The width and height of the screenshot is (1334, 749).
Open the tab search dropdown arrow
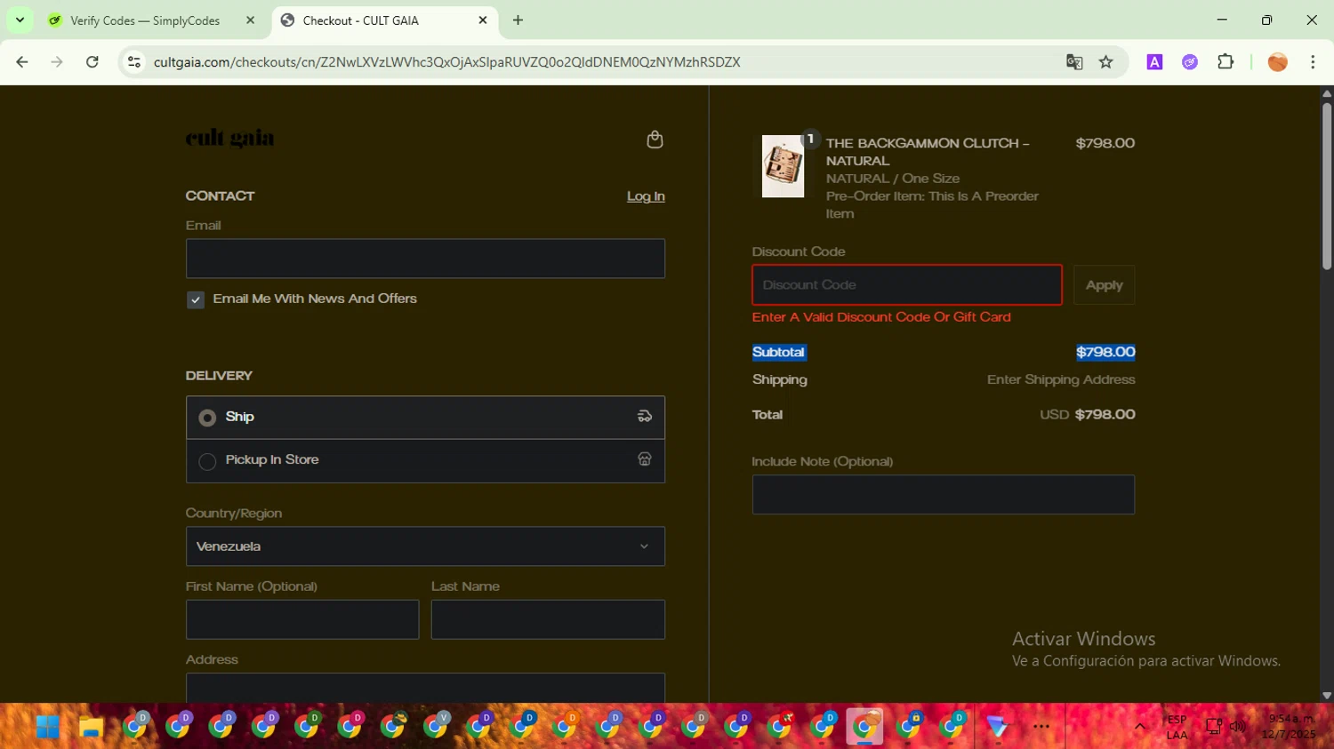(20, 20)
